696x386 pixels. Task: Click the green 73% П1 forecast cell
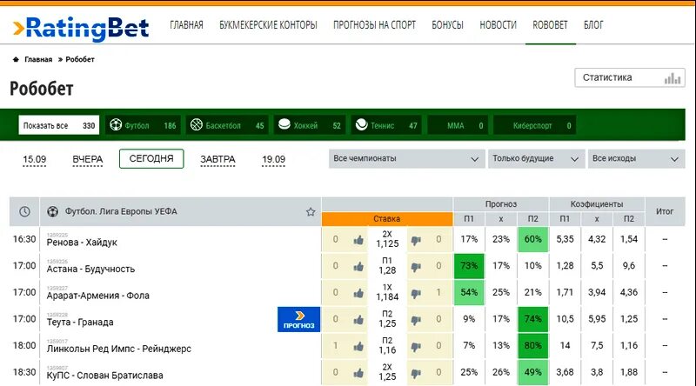tap(469, 266)
